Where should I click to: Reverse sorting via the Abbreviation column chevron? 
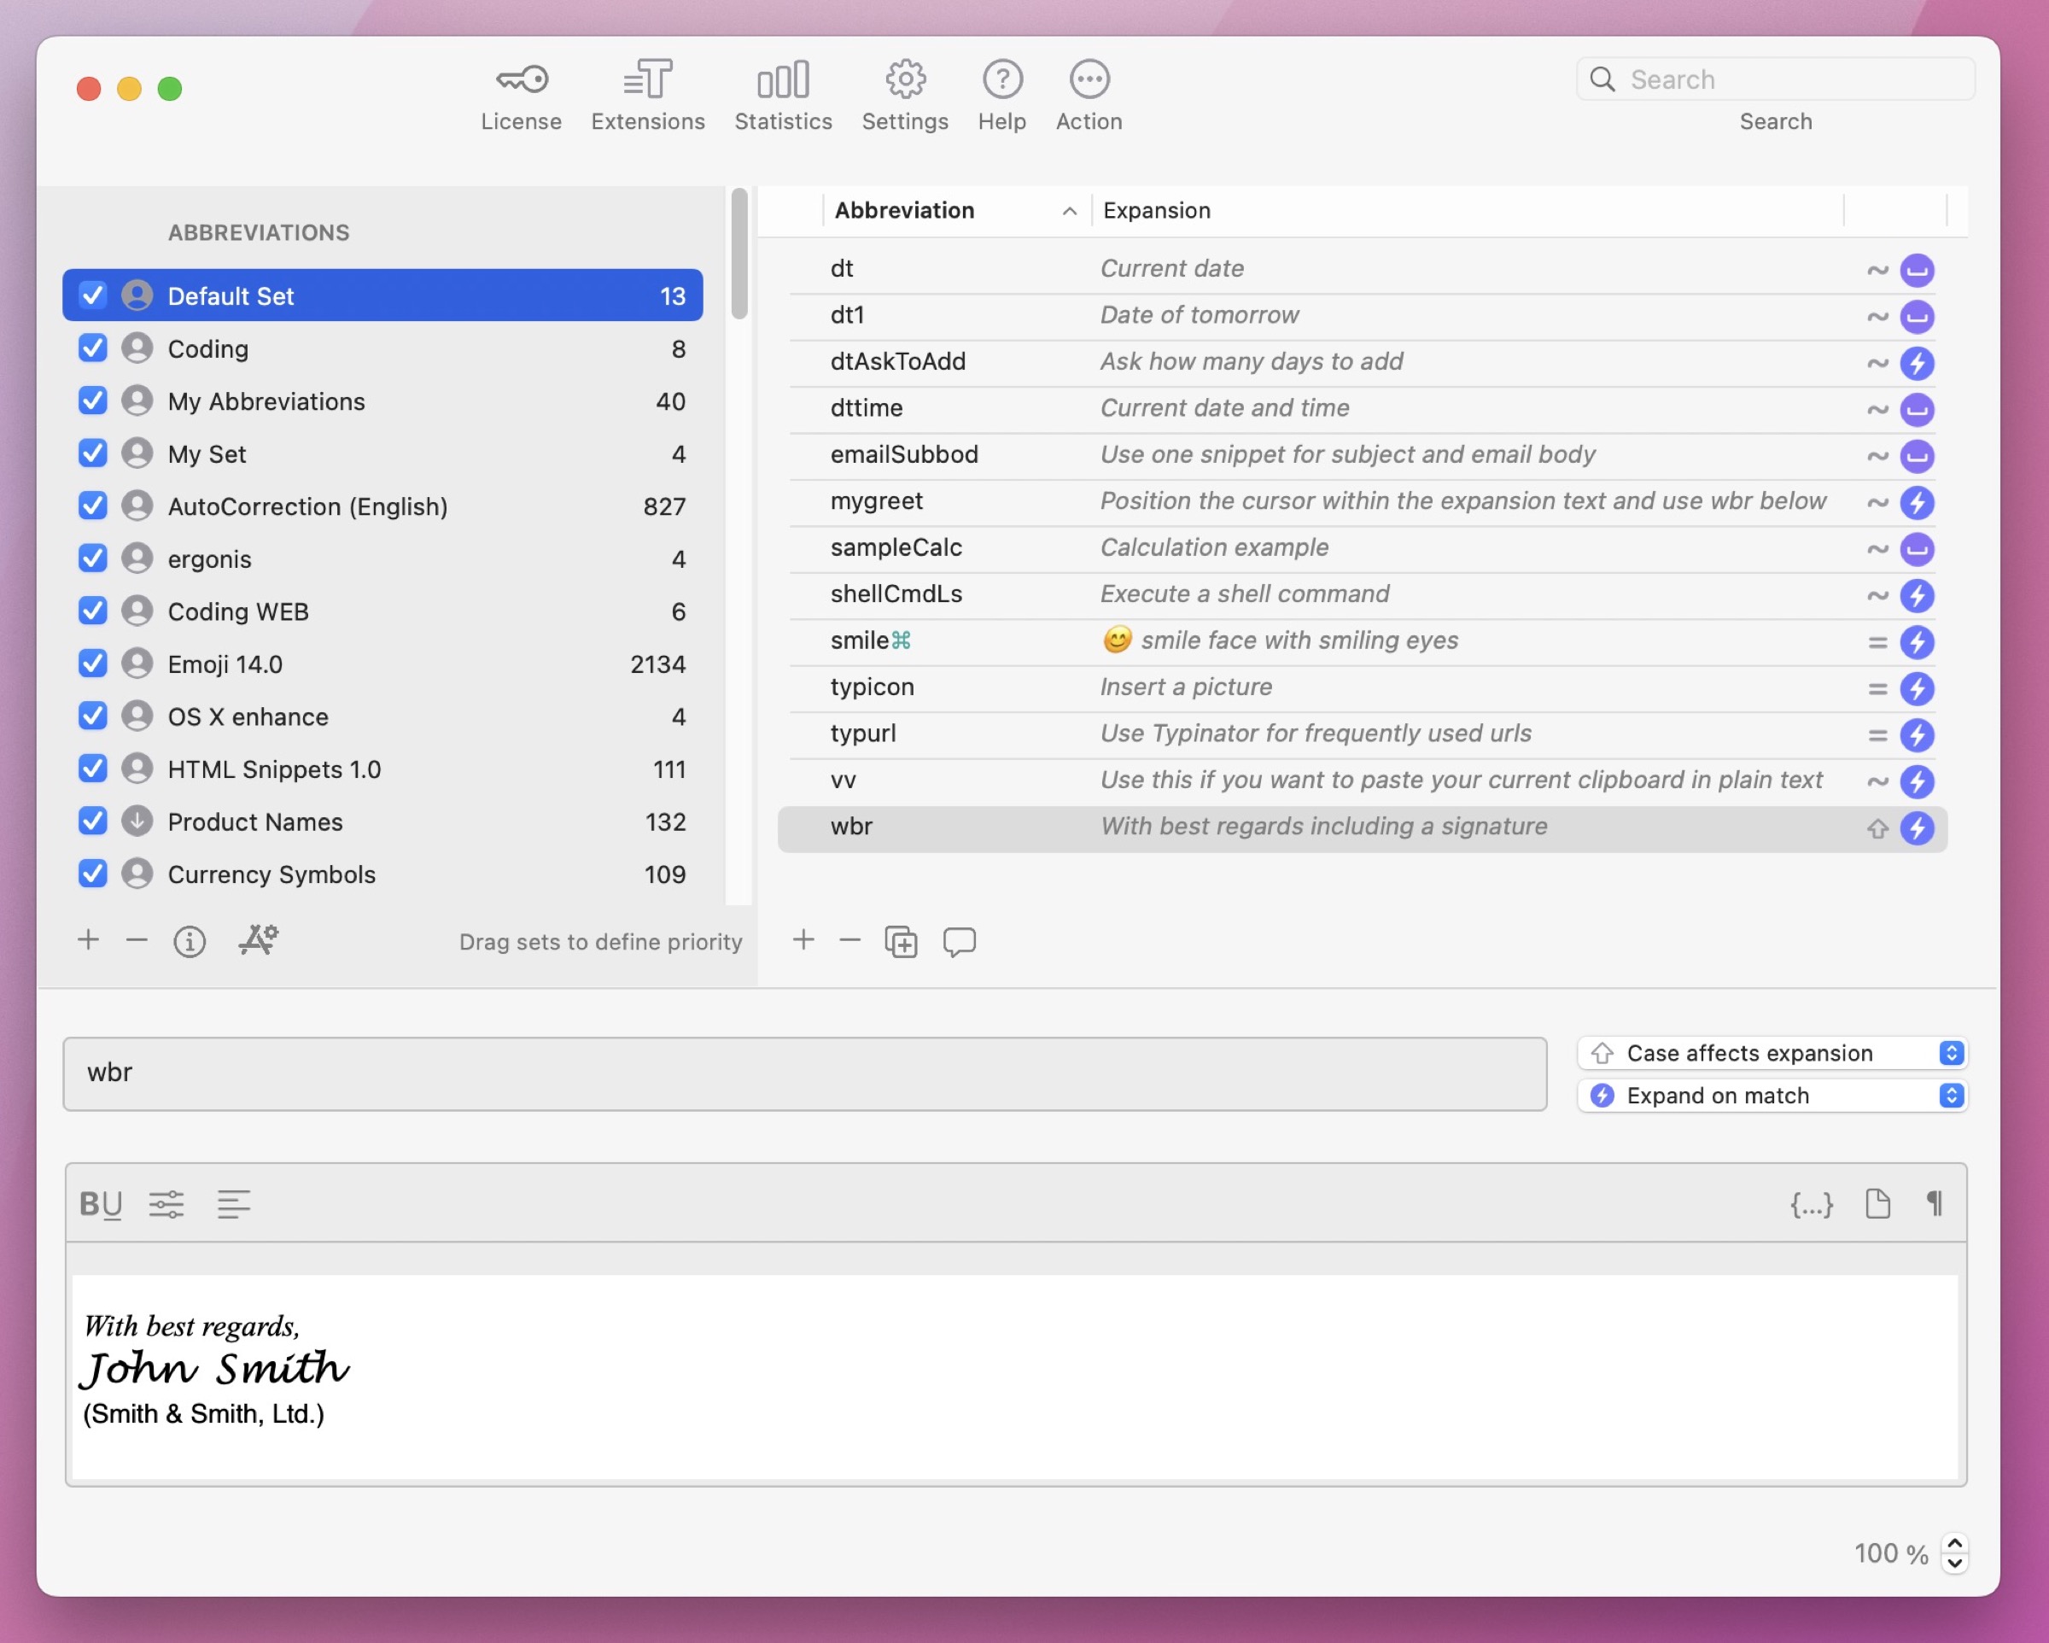[1069, 210]
